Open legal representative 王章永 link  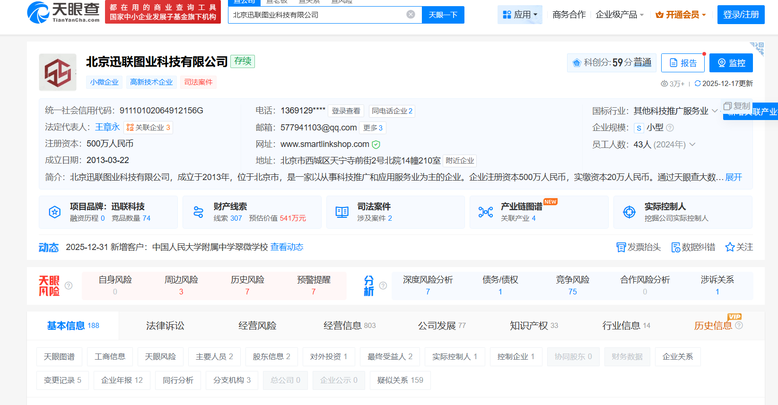107,127
